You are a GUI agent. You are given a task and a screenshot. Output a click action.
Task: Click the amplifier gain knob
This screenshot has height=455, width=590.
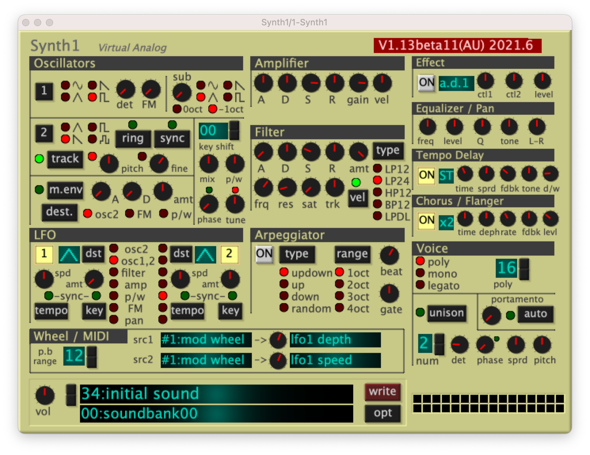coord(358,83)
